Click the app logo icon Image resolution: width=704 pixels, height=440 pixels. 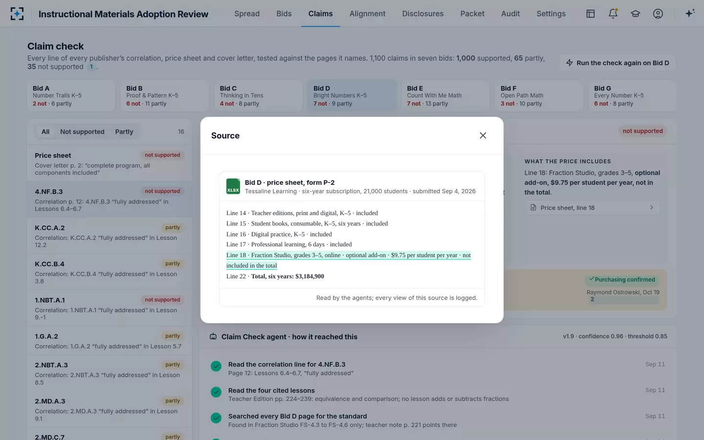17,14
